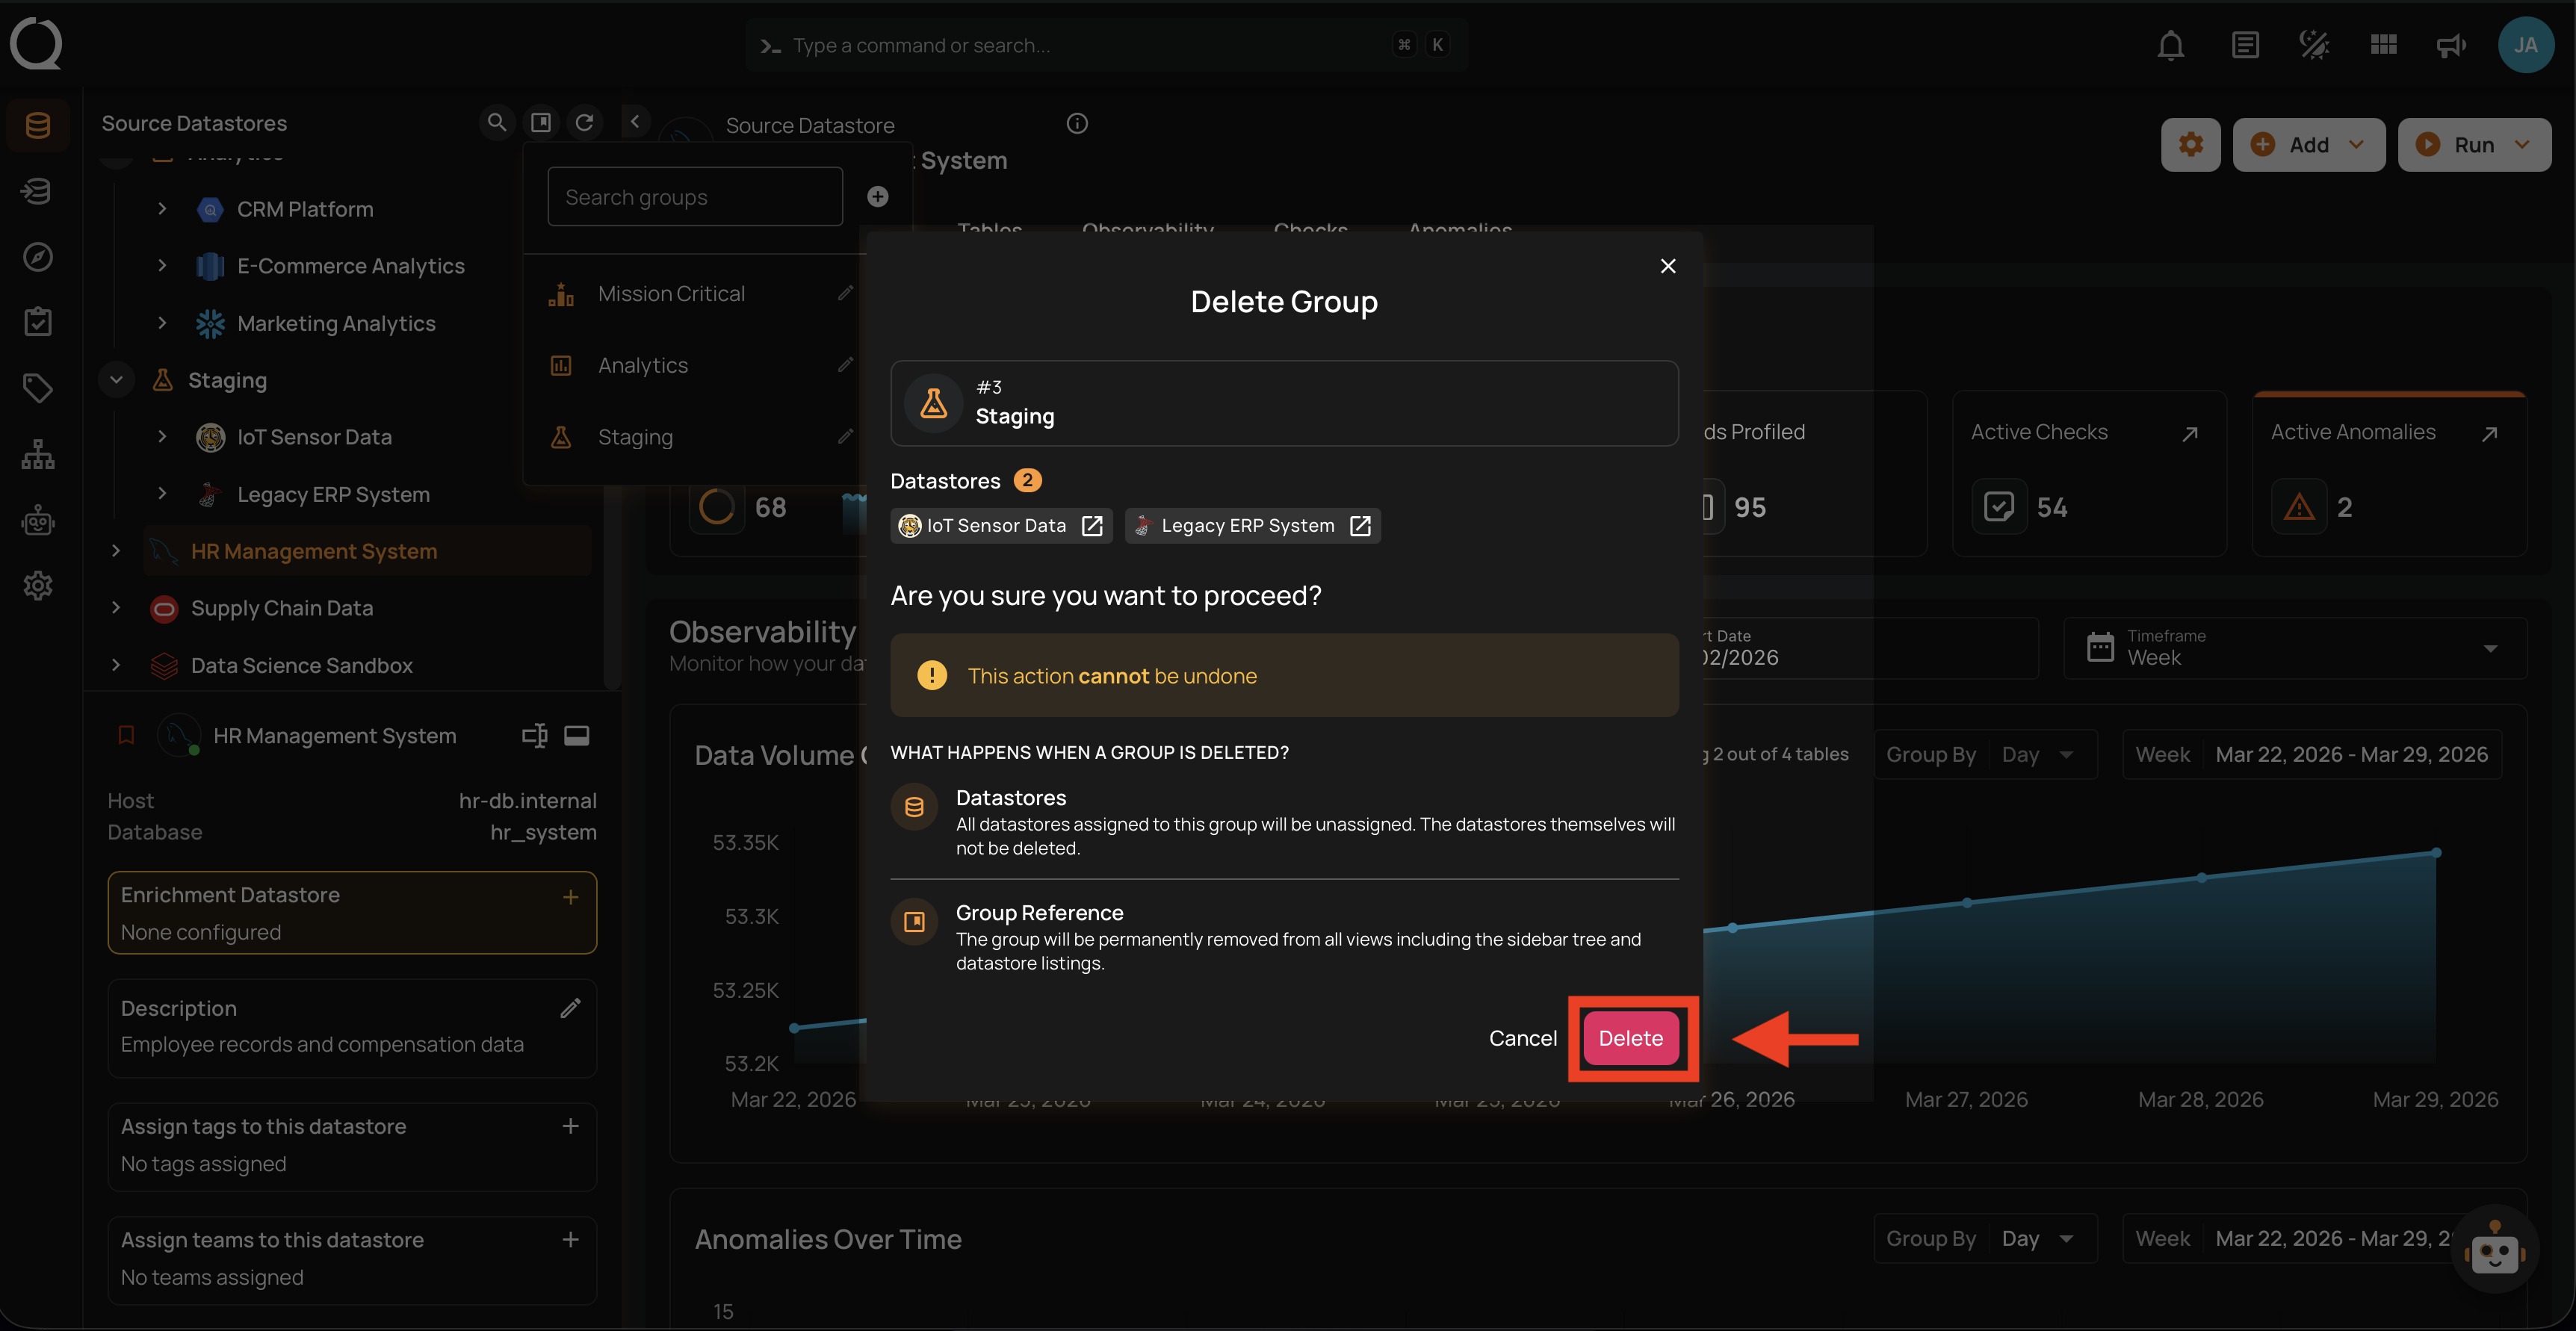Select Staging group in groups list
The image size is (2576, 1331).
click(x=635, y=437)
